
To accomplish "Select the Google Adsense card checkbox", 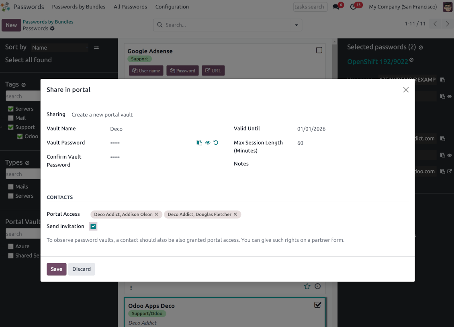I will tap(319, 50).
